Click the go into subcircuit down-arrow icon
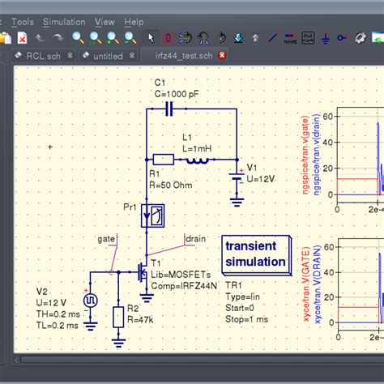Image resolution: width=384 pixels, height=384 pixels. point(238,38)
